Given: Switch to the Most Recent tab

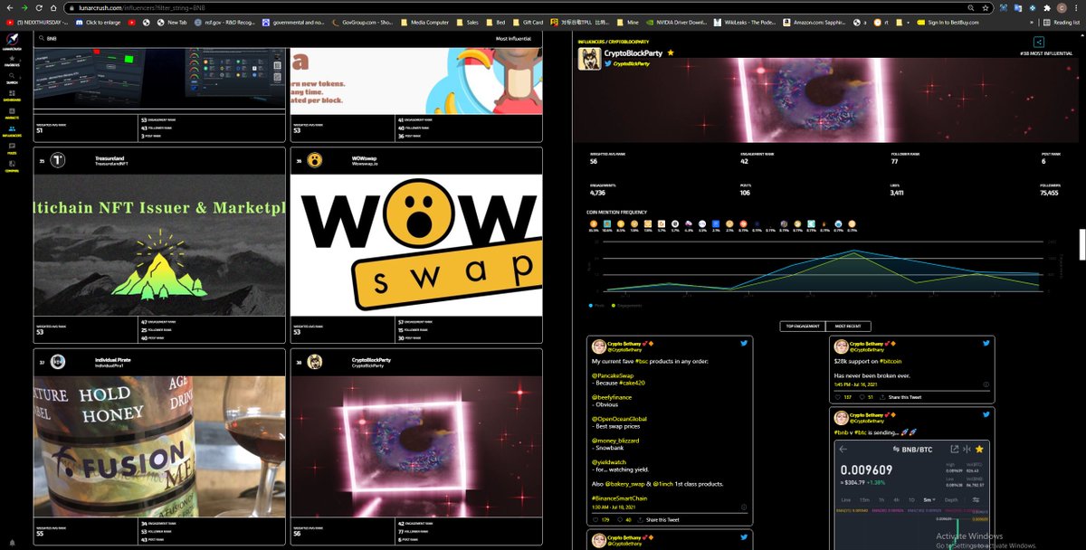Looking at the screenshot, I should click(848, 326).
